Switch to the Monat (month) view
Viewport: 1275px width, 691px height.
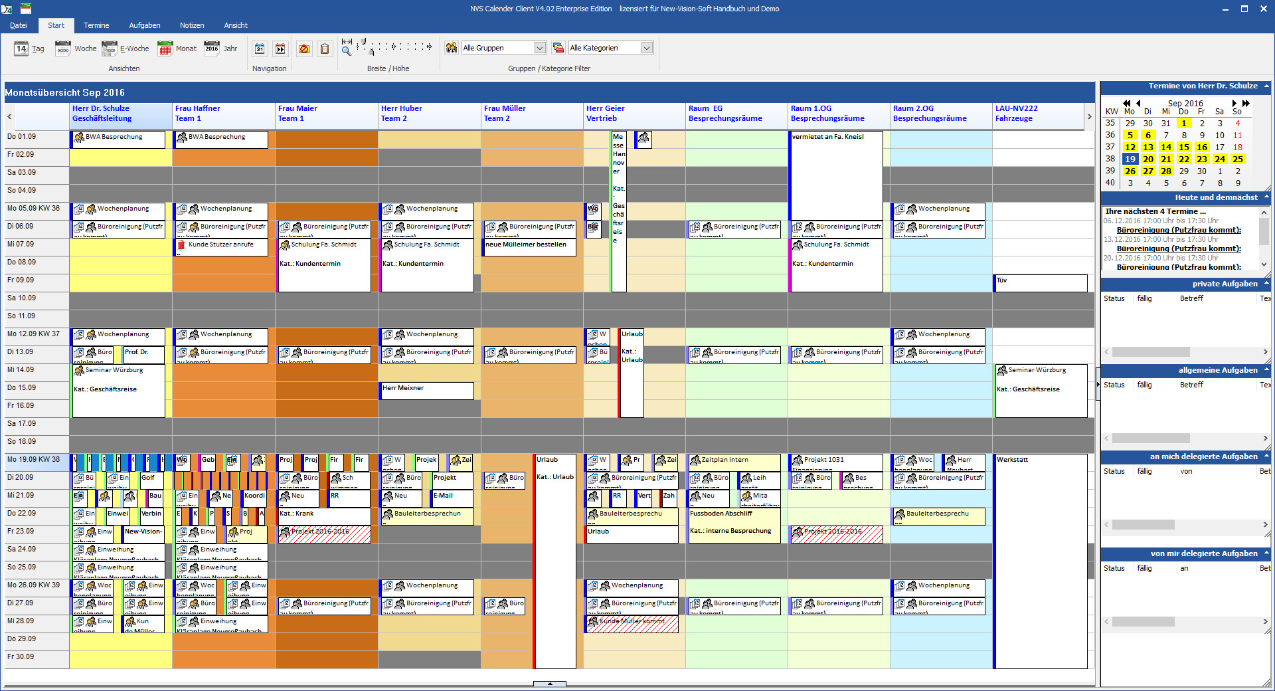click(x=177, y=49)
